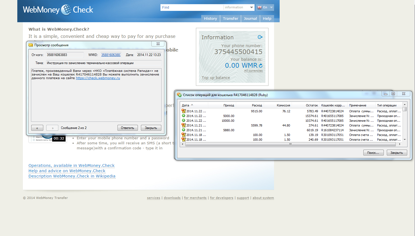The width and height of the screenshot is (415, 236).
Task: Click the 'about system' footer link
Action: tap(263, 198)
